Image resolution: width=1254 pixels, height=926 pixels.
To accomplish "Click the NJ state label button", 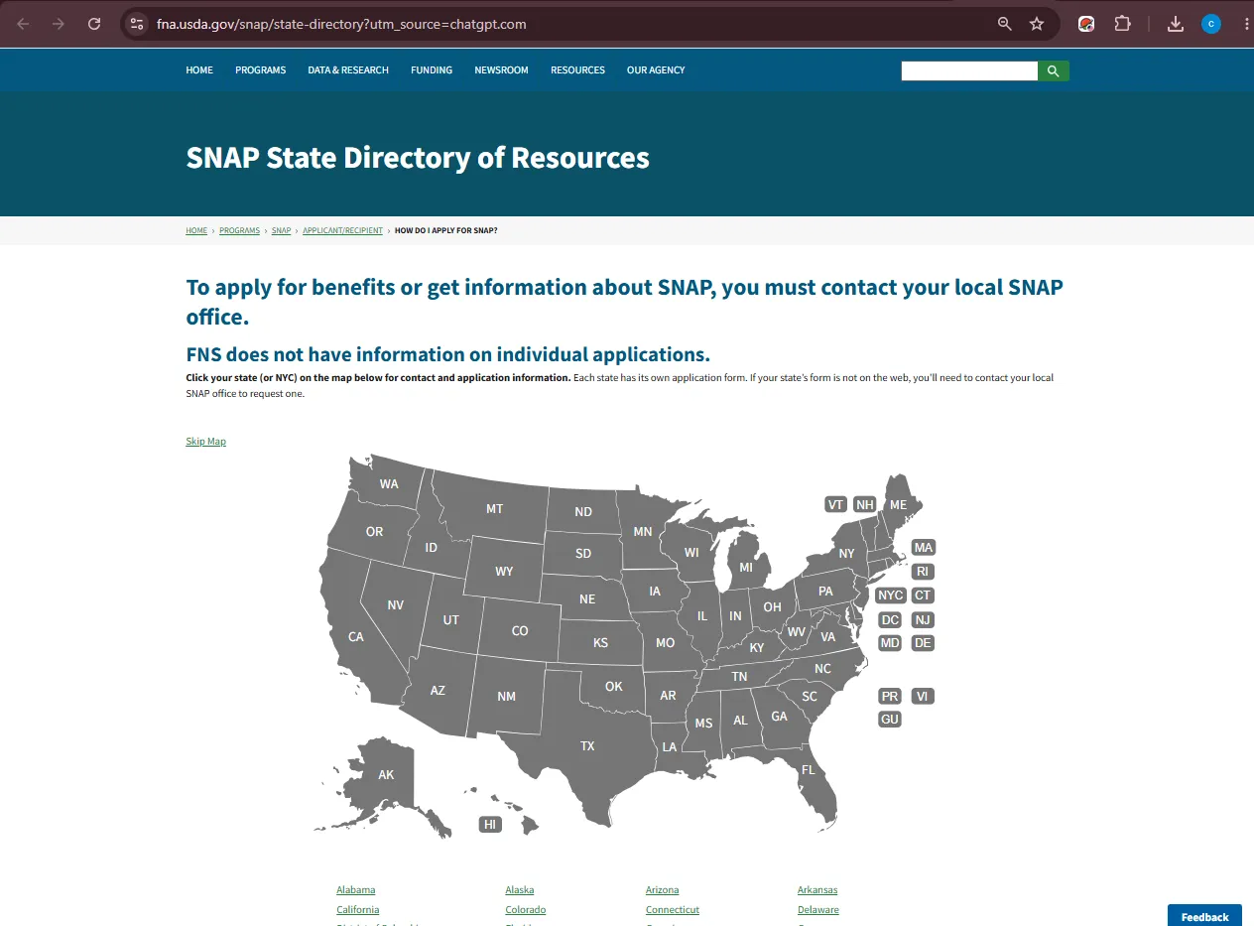I will pos(923,620).
